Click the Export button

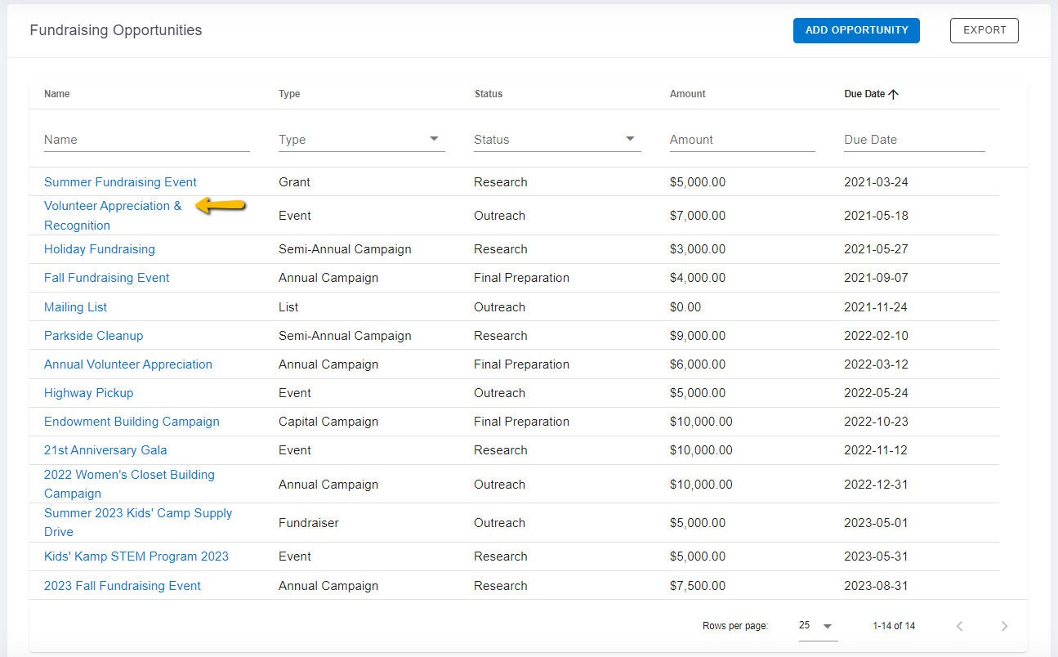(x=984, y=30)
